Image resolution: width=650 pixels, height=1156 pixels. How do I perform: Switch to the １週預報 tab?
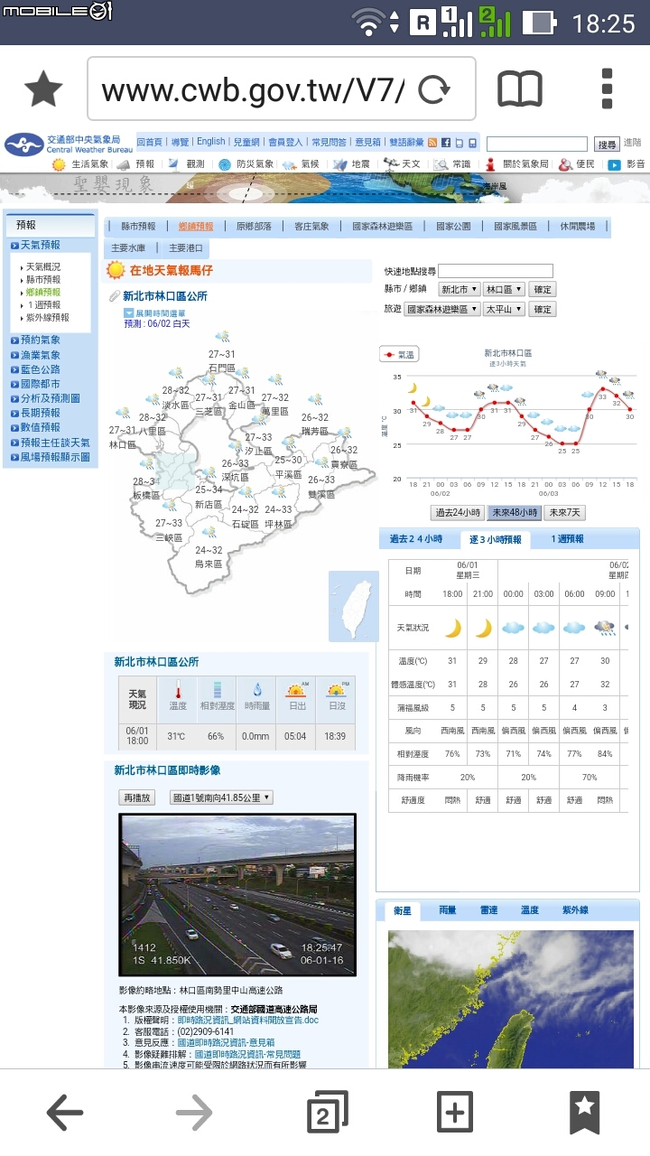pos(568,539)
